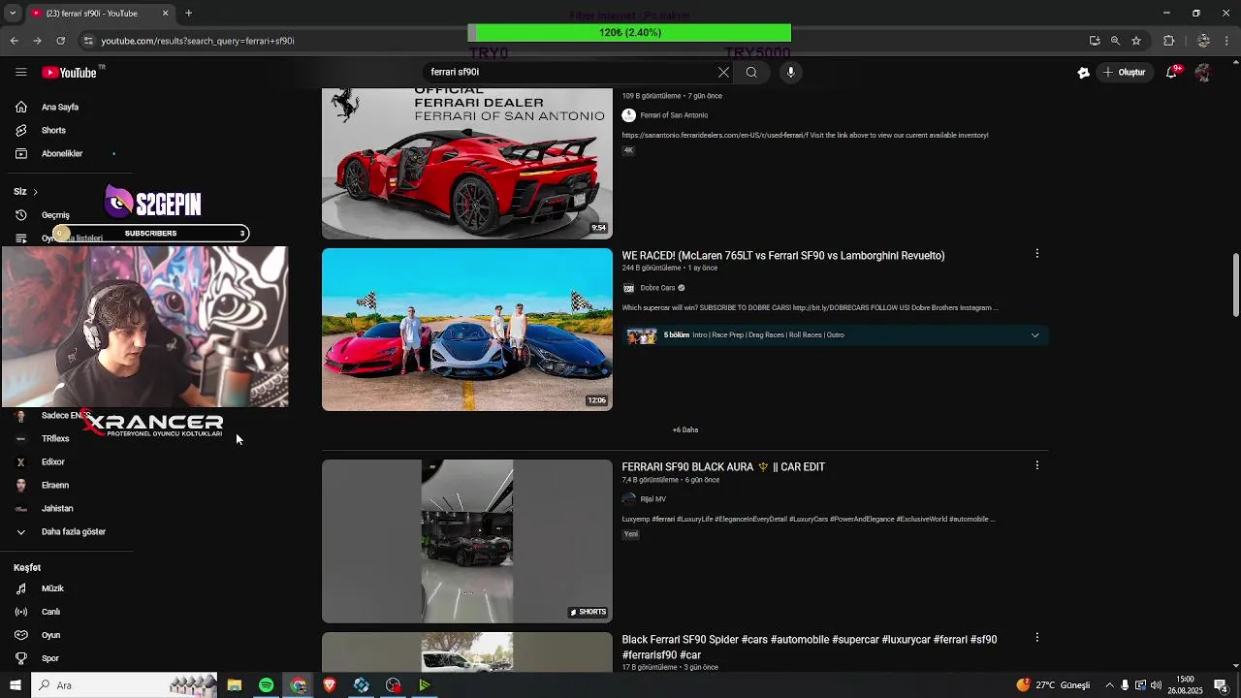Open the FERRARI SF90 BLACK AURA three-dot menu
Image resolution: width=1241 pixels, height=698 pixels.
1036,465
